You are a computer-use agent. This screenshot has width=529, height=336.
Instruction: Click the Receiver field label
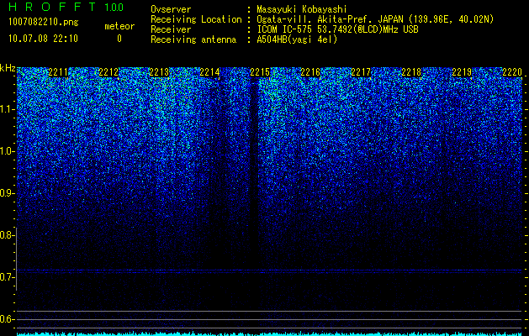point(171,29)
